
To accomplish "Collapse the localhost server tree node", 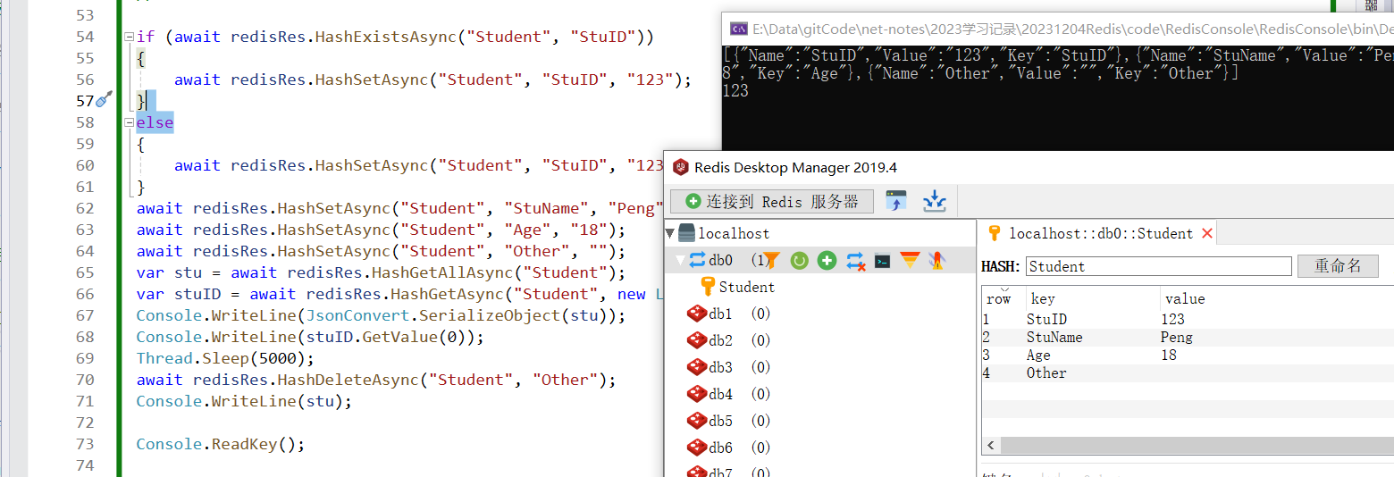I will pyautogui.click(x=670, y=233).
